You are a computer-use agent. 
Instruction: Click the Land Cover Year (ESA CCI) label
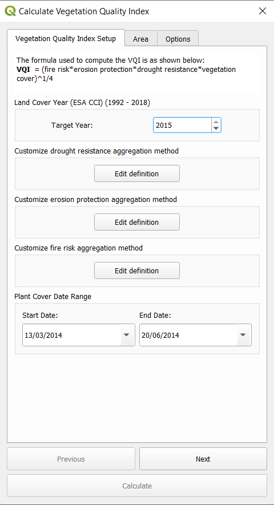coord(82,102)
